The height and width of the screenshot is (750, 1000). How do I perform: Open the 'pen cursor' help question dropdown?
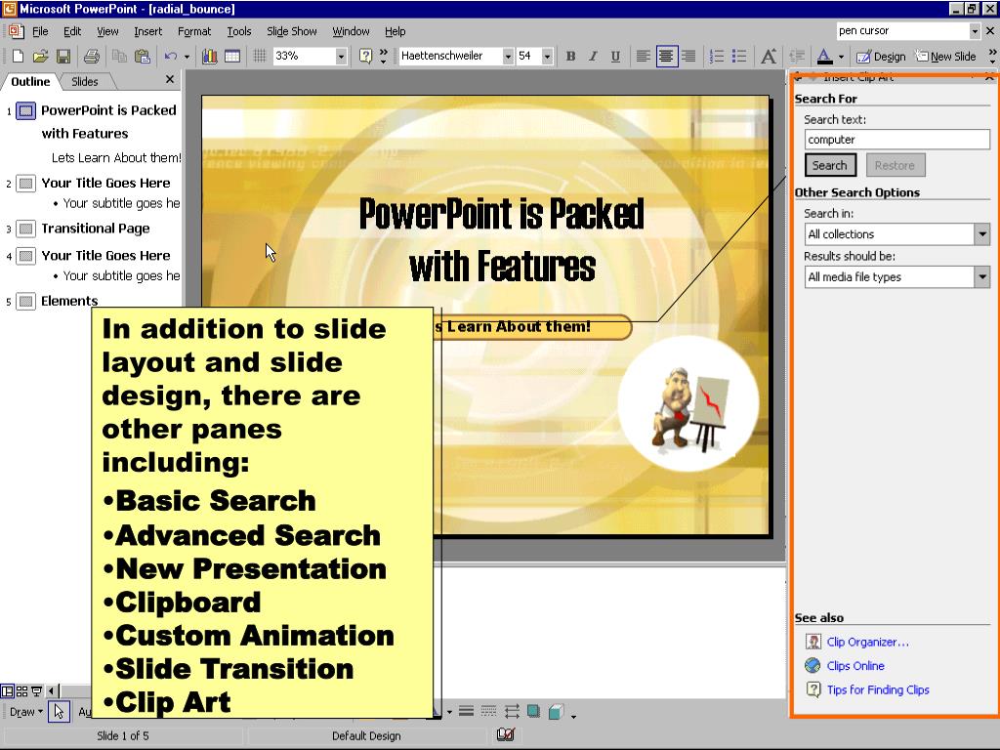[x=974, y=30]
